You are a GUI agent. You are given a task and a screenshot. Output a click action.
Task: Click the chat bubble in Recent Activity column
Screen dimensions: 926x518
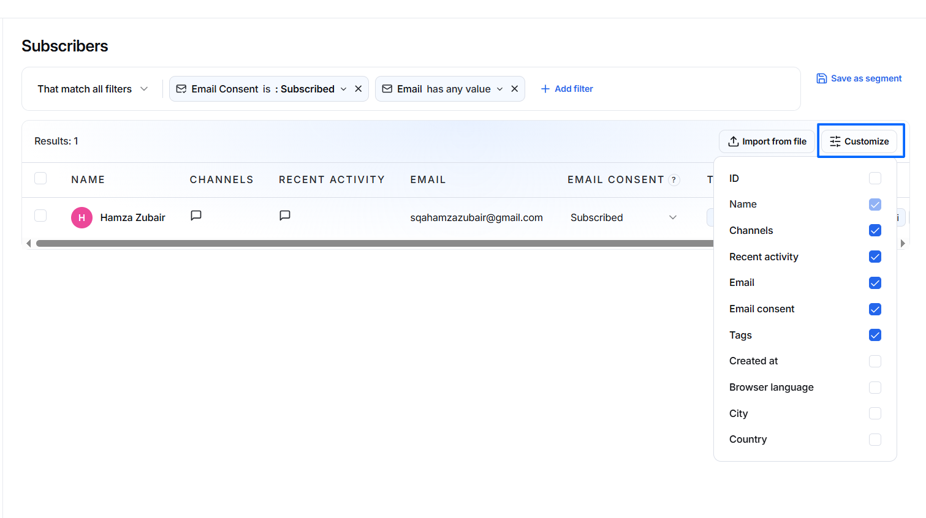point(285,216)
